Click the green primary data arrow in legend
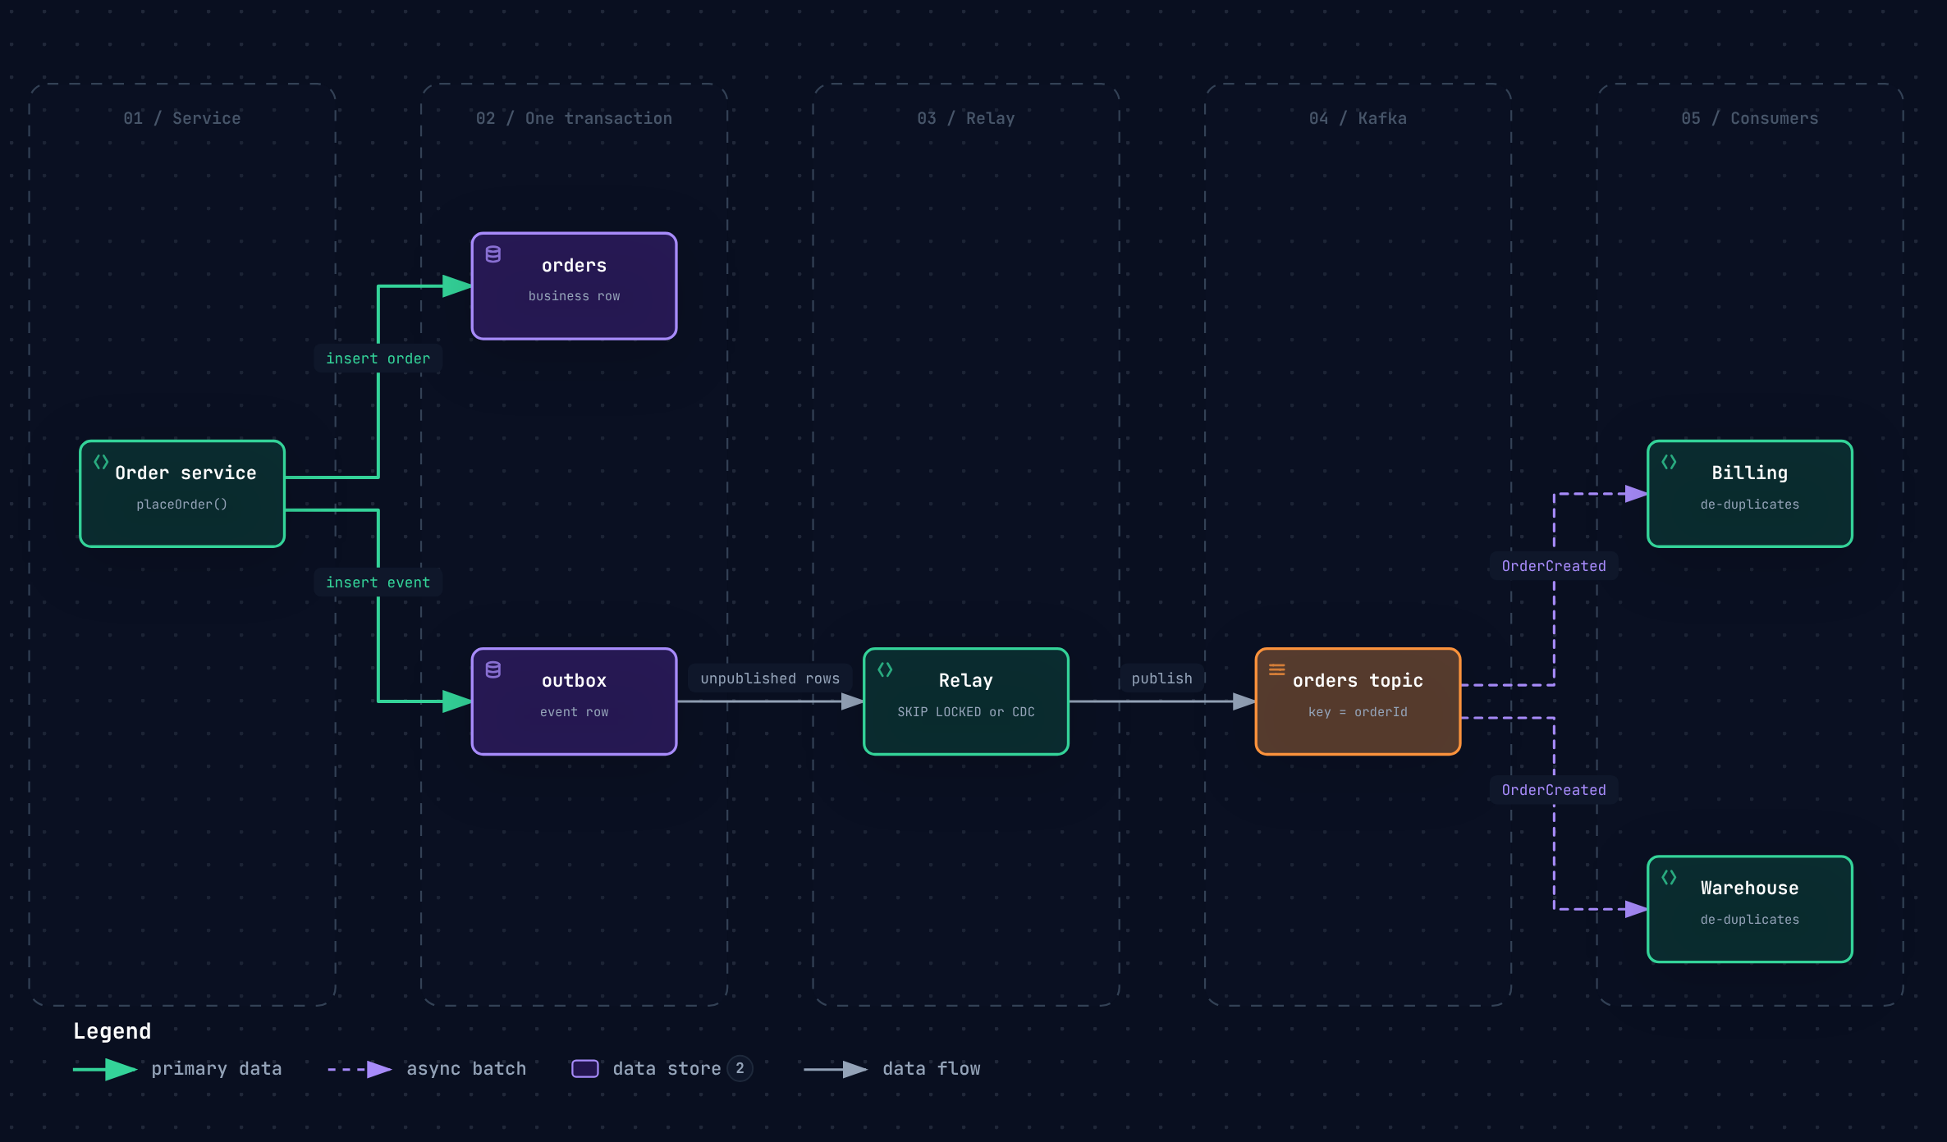 tap(105, 1069)
